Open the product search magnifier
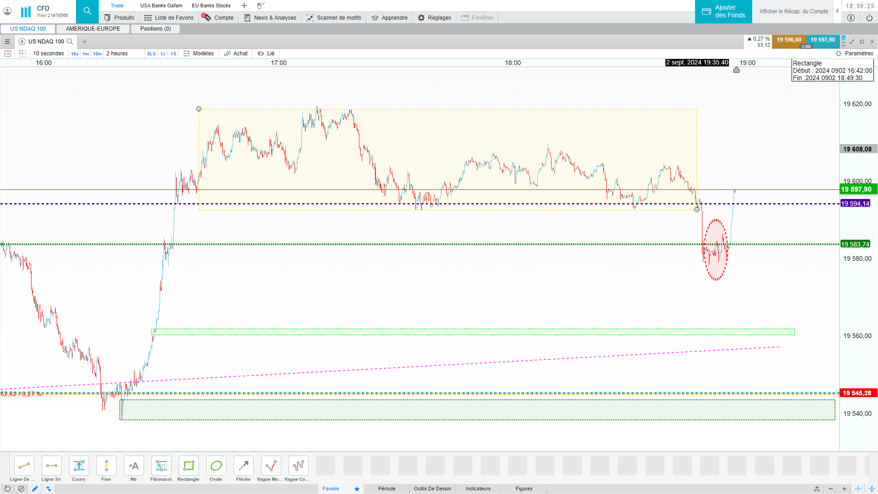Viewport: 878px width, 494px height. pyautogui.click(x=87, y=11)
